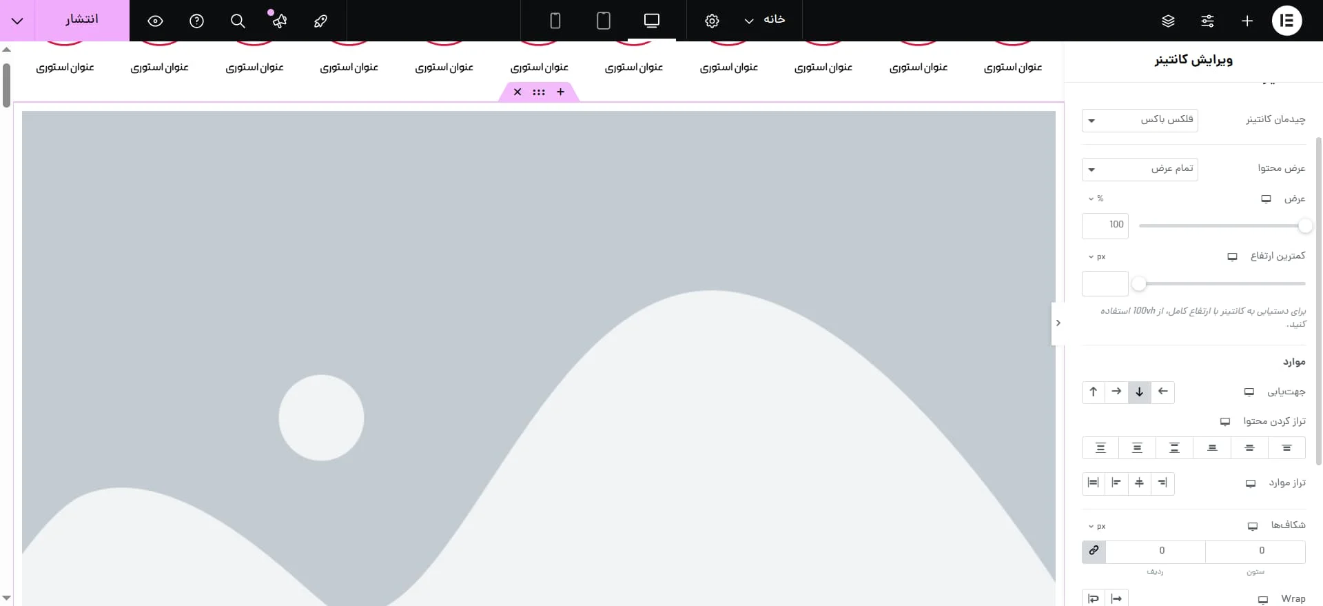This screenshot has height=606, width=1323.
Task: Expand publish options arrow beside انتشار
Action: pos(17,21)
